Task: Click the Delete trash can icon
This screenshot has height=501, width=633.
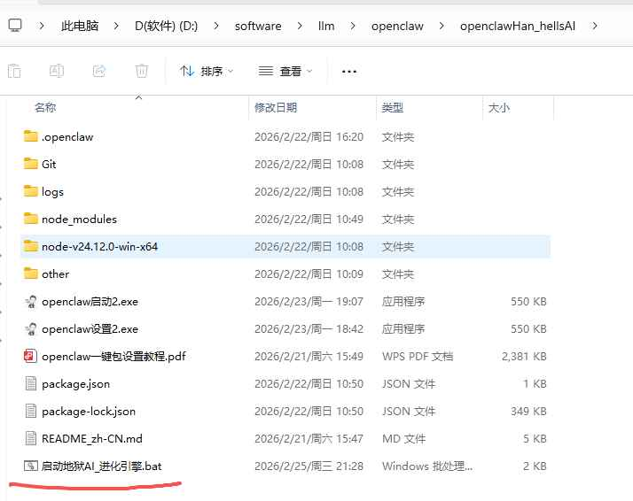Action: (x=141, y=71)
